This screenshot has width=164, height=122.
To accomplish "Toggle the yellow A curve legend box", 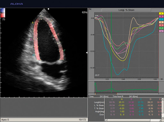I will 161,13.
